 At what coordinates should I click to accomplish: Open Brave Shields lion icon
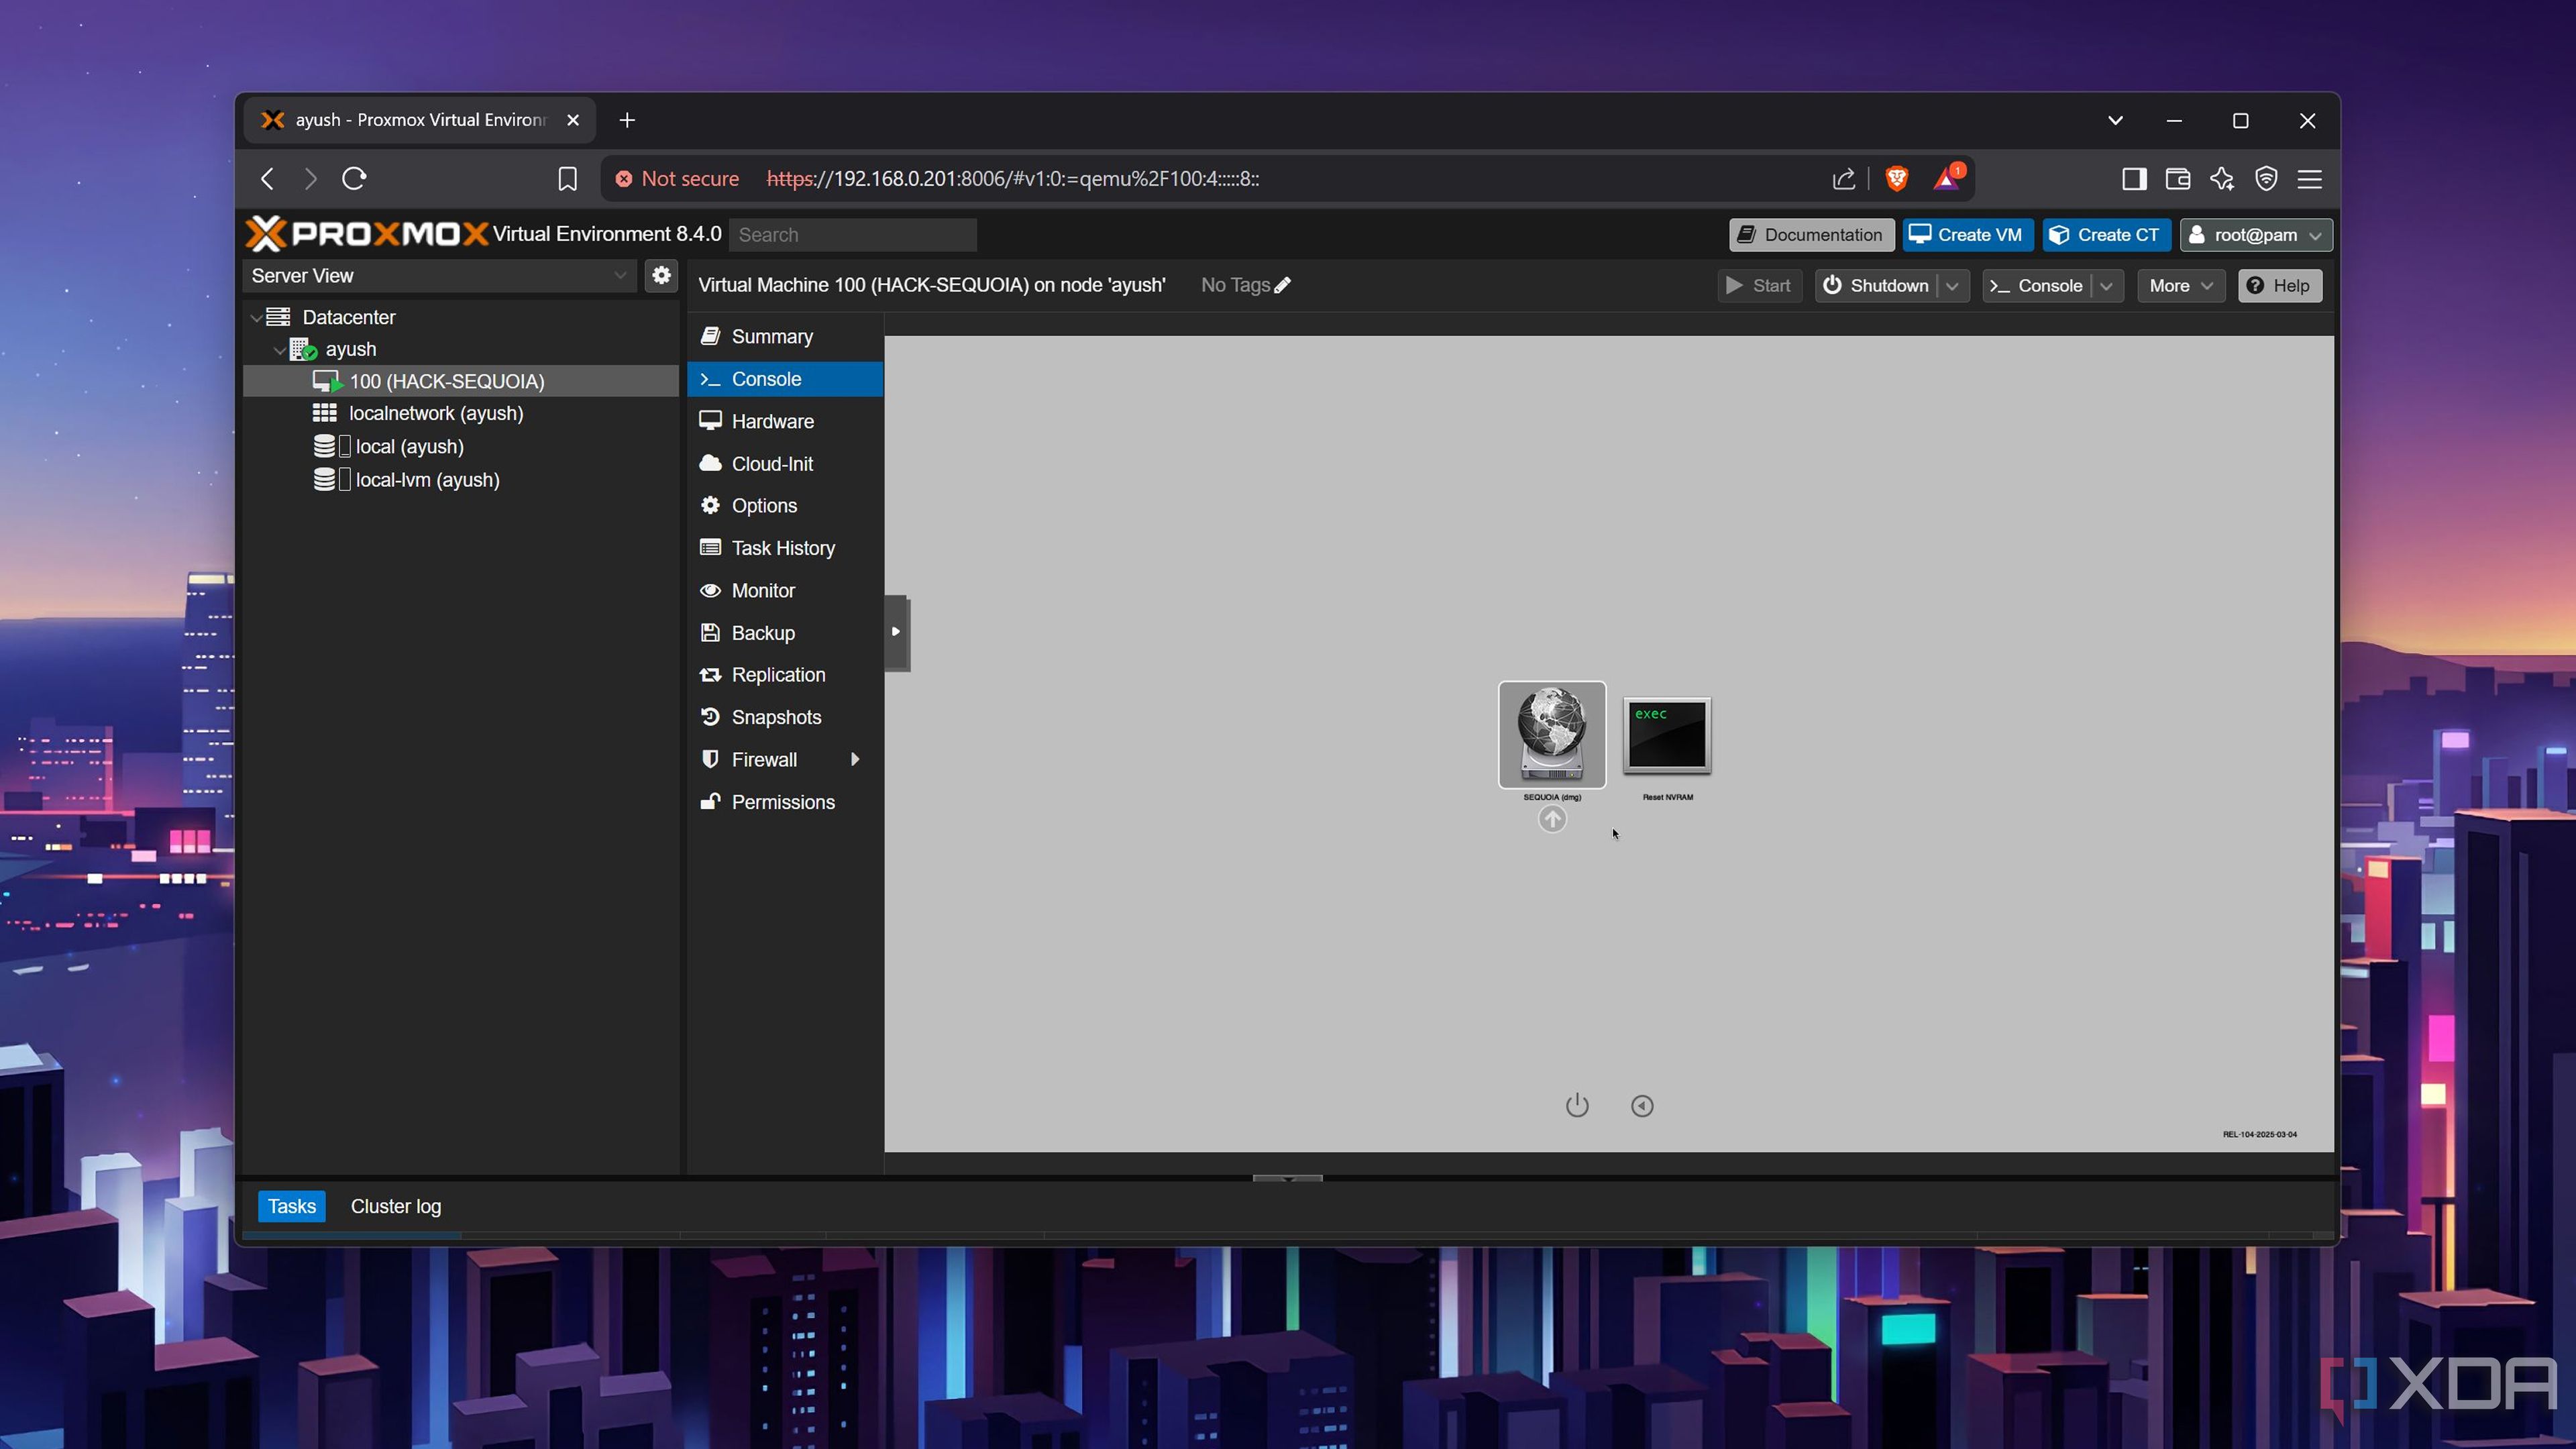point(1896,179)
